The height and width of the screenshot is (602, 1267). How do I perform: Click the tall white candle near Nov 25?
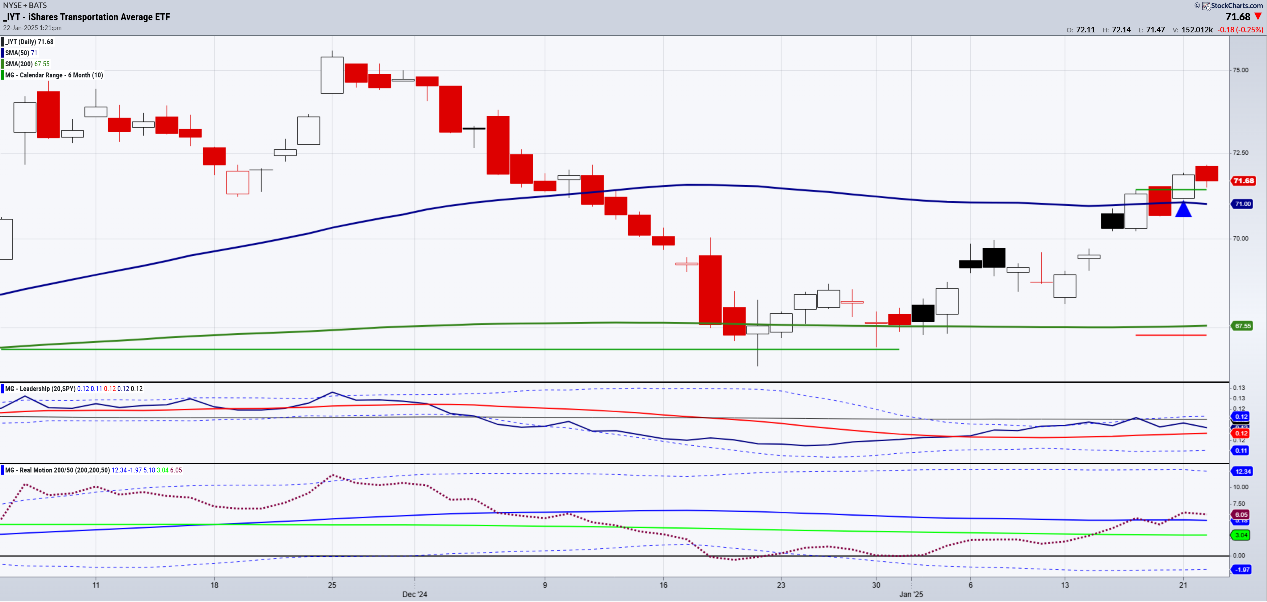coord(332,75)
